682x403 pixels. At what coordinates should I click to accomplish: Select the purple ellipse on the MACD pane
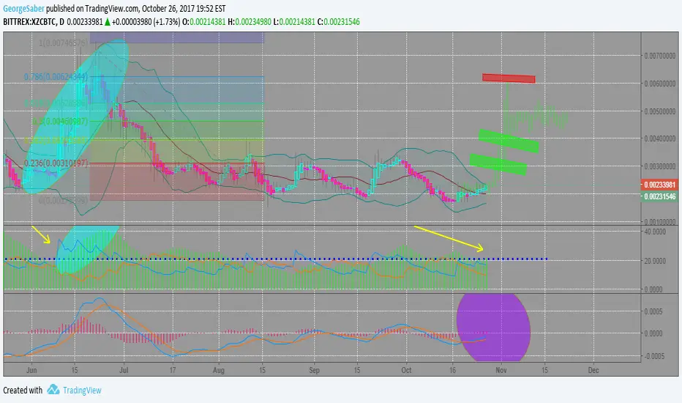click(493, 327)
